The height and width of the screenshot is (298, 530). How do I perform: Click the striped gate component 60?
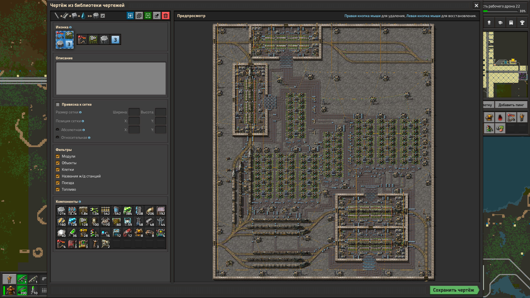(116, 222)
